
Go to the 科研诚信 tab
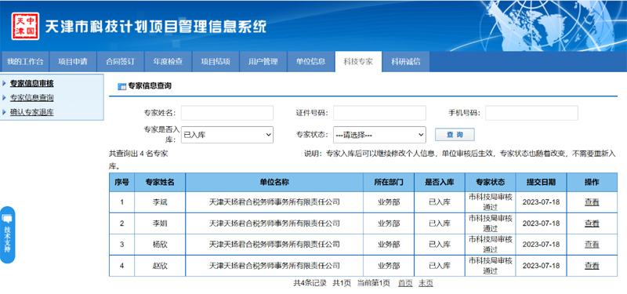pos(405,62)
